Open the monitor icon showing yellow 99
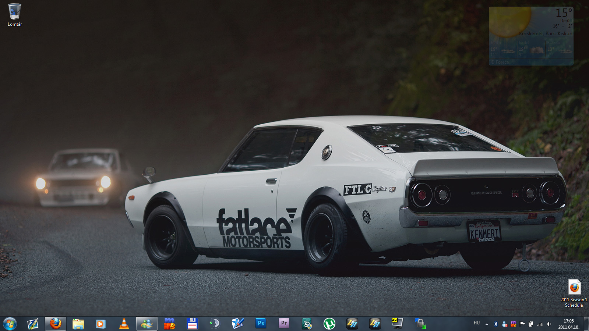 [x=398, y=324]
